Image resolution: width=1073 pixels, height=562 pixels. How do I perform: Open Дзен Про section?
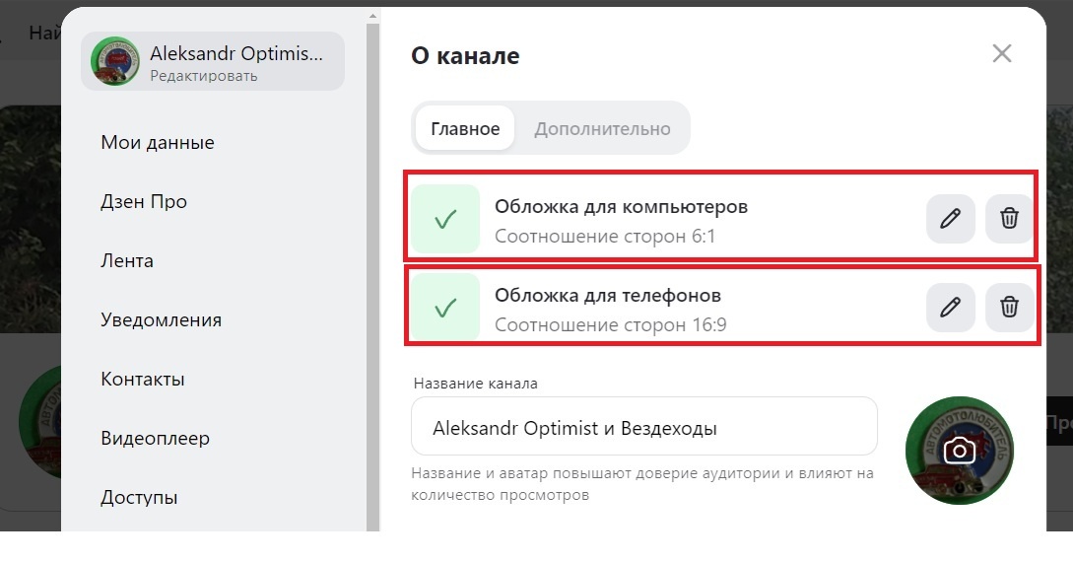(144, 201)
